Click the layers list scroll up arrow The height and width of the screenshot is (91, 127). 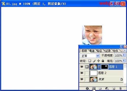pos(125,66)
